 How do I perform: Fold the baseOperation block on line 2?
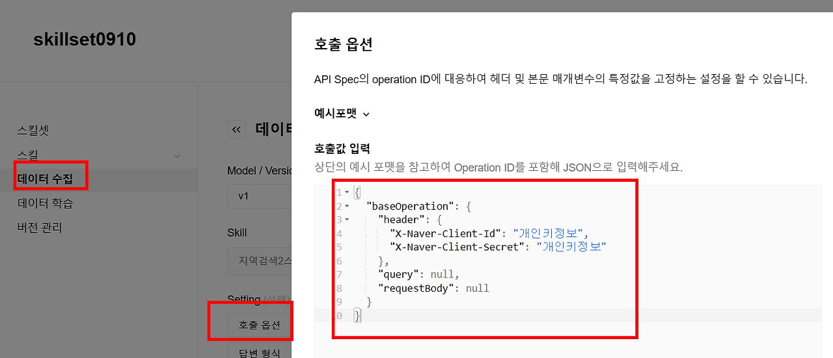pos(347,207)
